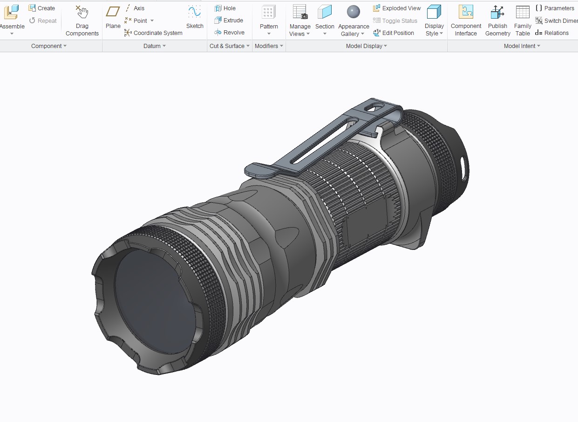Select the Hole tool
The height and width of the screenshot is (422, 578).
(225, 8)
